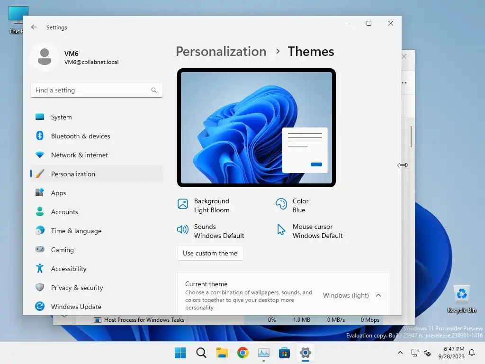This screenshot has height=364, width=485.
Task: Open System settings
Action: click(97, 117)
